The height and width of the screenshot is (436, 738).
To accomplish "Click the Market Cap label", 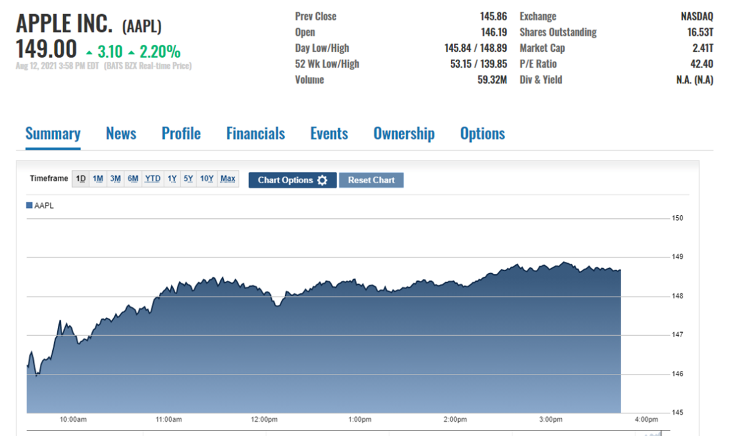I will [542, 48].
